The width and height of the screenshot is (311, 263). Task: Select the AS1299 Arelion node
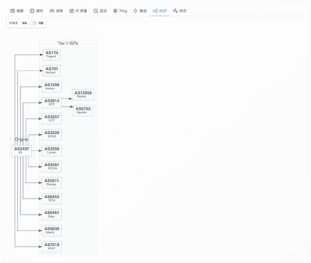[x=52, y=87]
